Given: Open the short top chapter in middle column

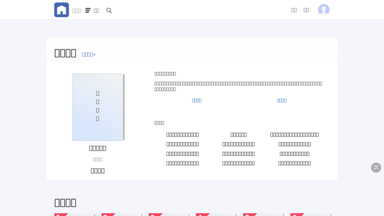Looking at the screenshot, I should 238,134.
